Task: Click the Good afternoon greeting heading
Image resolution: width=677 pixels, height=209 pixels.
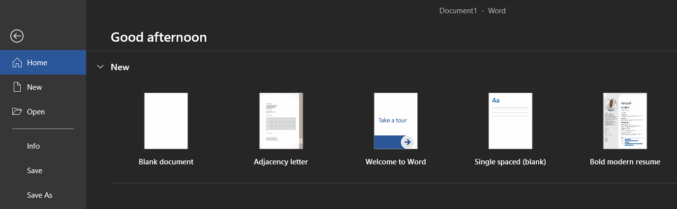Action: pyautogui.click(x=158, y=37)
